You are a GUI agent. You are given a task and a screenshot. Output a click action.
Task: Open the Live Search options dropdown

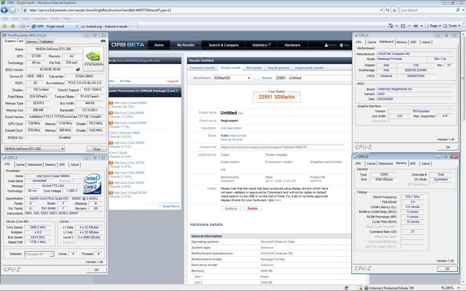pos(463,10)
